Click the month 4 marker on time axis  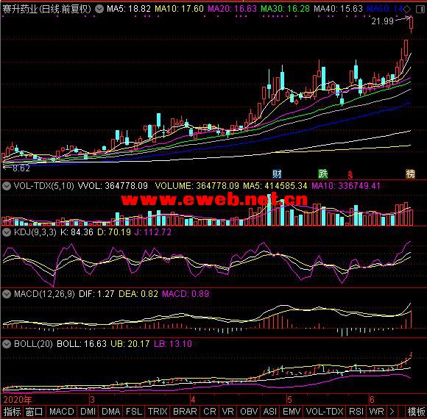pyautogui.click(x=193, y=400)
